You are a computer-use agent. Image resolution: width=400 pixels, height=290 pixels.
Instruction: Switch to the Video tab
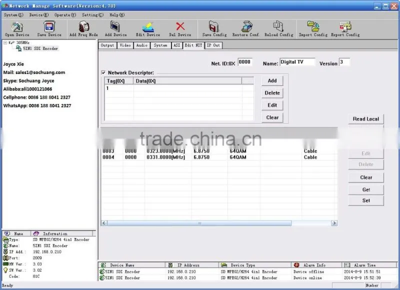tap(125, 45)
